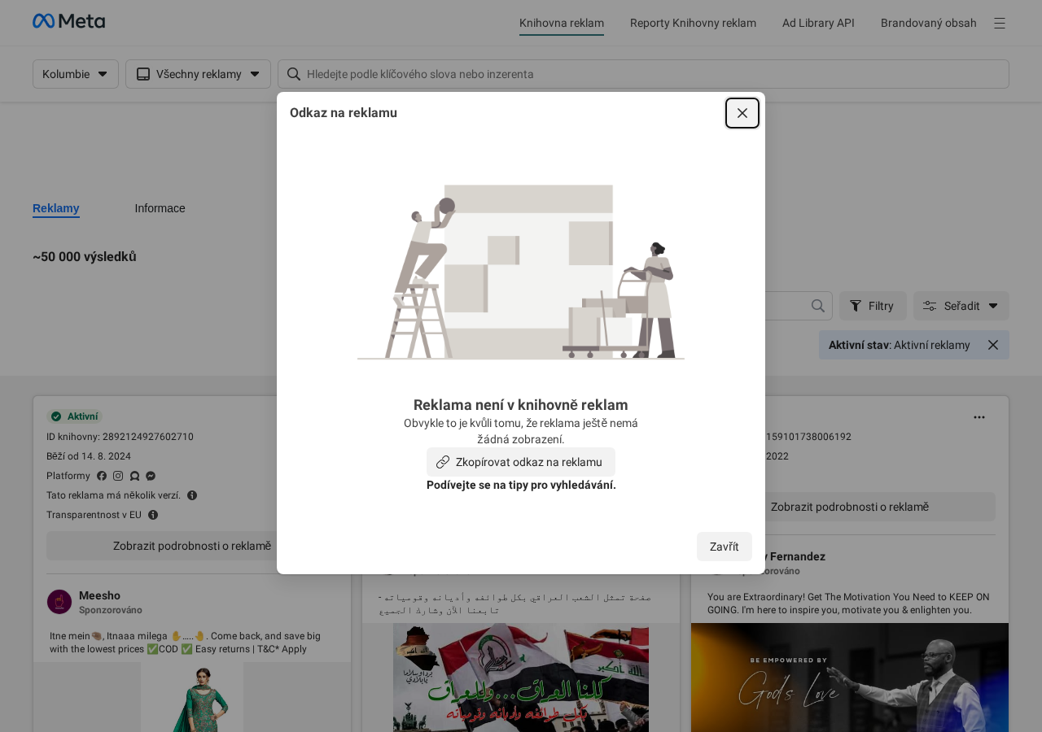Image resolution: width=1042 pixels, height=732 pixels.
Task: Click the Meta logo
Action: tap(68, 22)
